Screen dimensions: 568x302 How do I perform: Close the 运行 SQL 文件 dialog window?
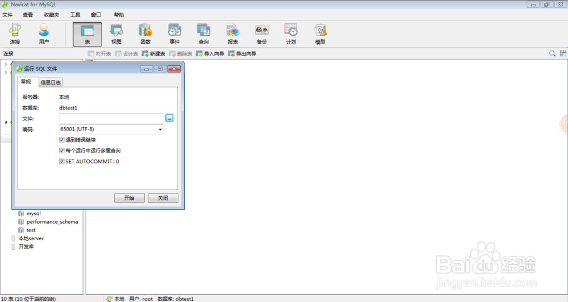point(174,69)
